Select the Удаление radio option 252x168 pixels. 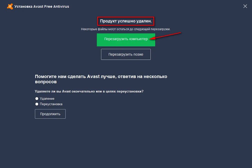(x=37, y=98)
